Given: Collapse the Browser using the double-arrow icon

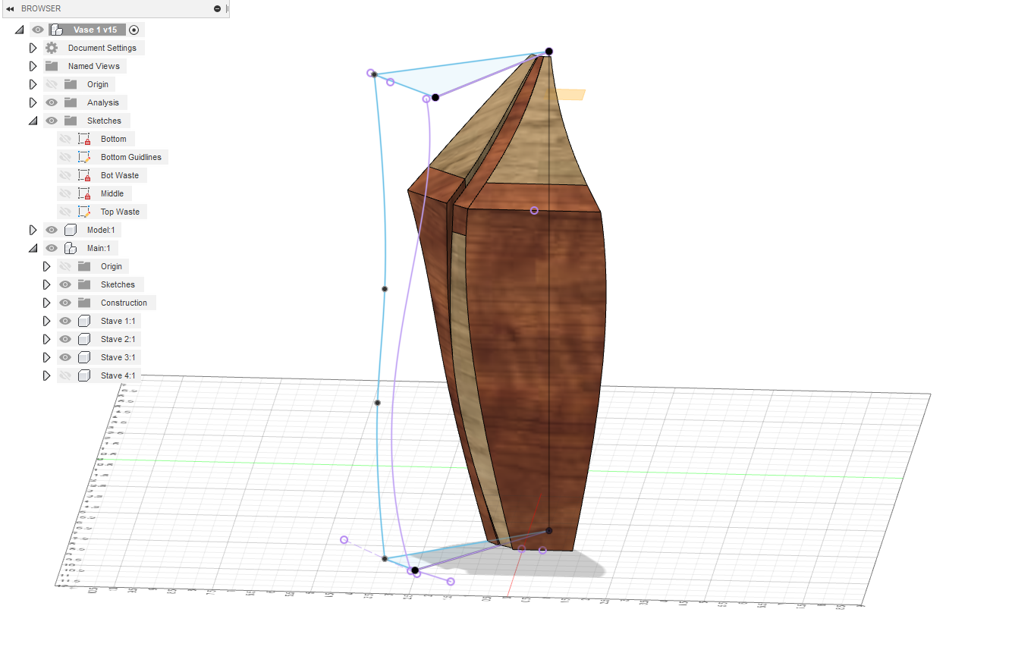Looking at the screenshot, I should pos(9,8).
